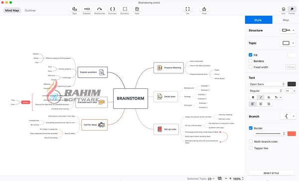Click the 'Do not criticize ideas' subtopic
Viewport: 299px width, 181px height.
(193, 126)
